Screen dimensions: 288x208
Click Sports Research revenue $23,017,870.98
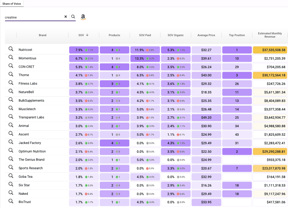270,168
